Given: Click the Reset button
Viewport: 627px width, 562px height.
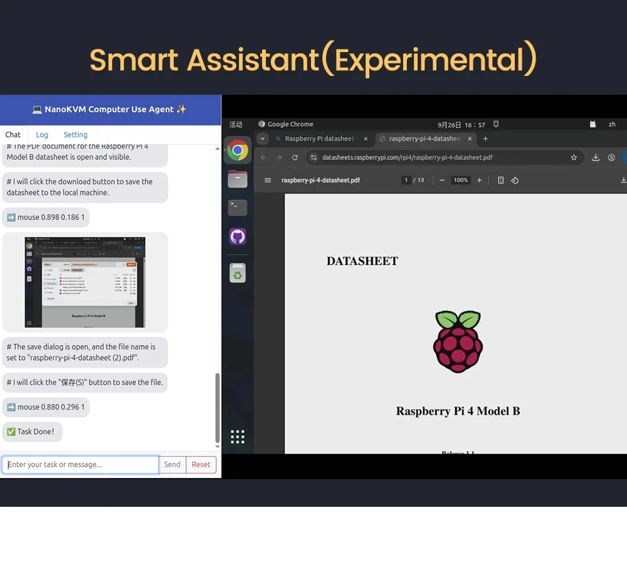Looking at the screenshot, I should [x=201, y=464].
